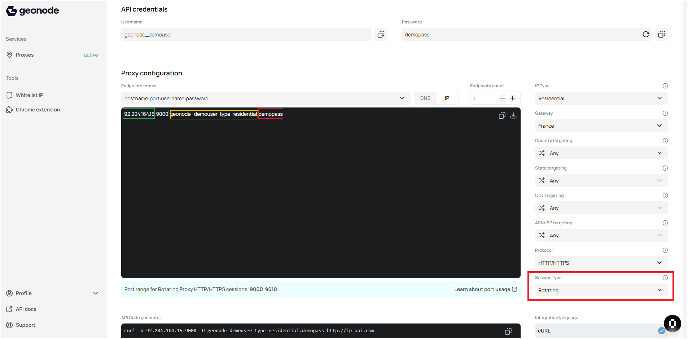The width and height of the screenshot is (688, 339).
Task: Open the Endpoints format dropdown
Action: point(266,98)
